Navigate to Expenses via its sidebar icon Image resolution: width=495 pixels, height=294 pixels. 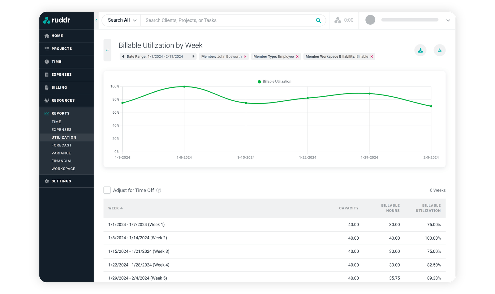click(46, 74)
